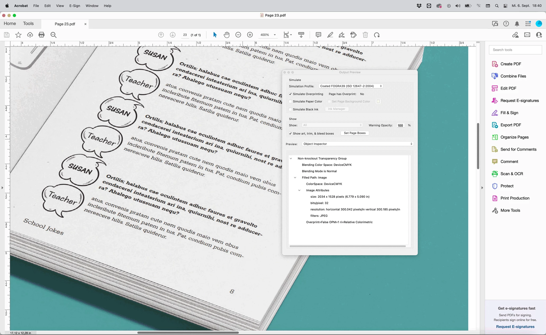Toggle Simulate Black Ink checkbox
Screen dimensions: 546x335
pyautogui.click(x=291, y=109)
